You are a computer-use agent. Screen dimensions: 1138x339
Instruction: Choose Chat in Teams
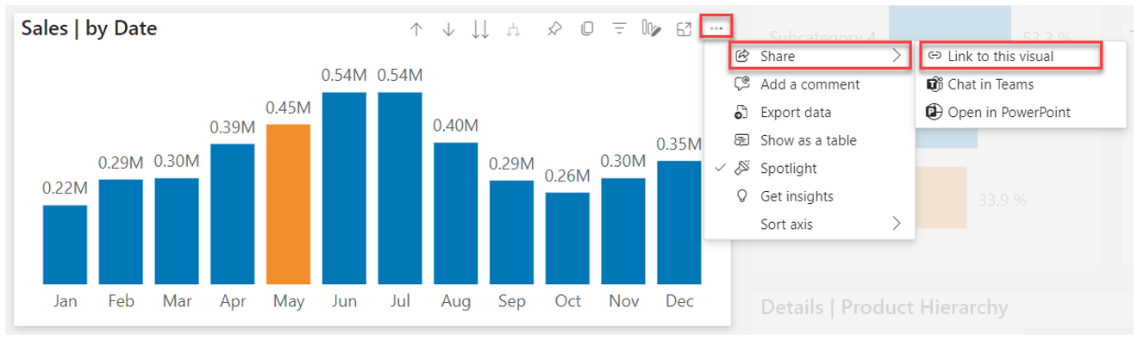[x=1021, y=84]
